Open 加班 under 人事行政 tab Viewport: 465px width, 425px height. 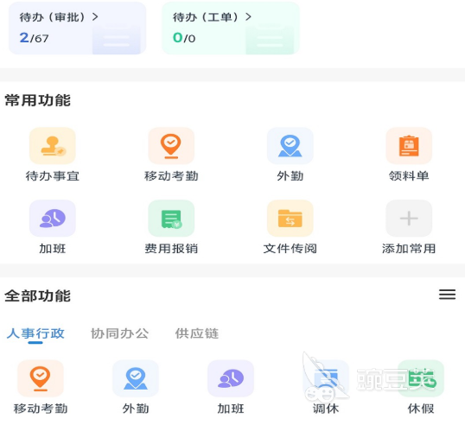(x=231, y=378)
